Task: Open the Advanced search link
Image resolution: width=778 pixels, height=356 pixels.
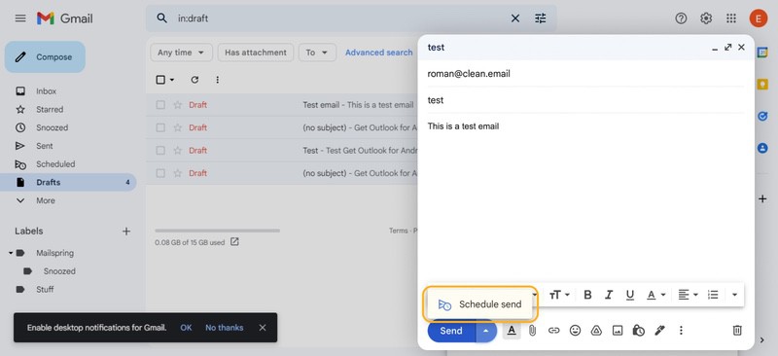Action: point(378,53)
